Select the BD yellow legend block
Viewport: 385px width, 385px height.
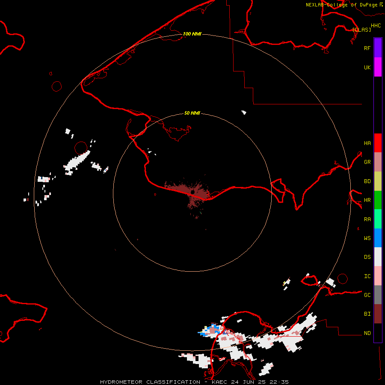pos(378,181)
